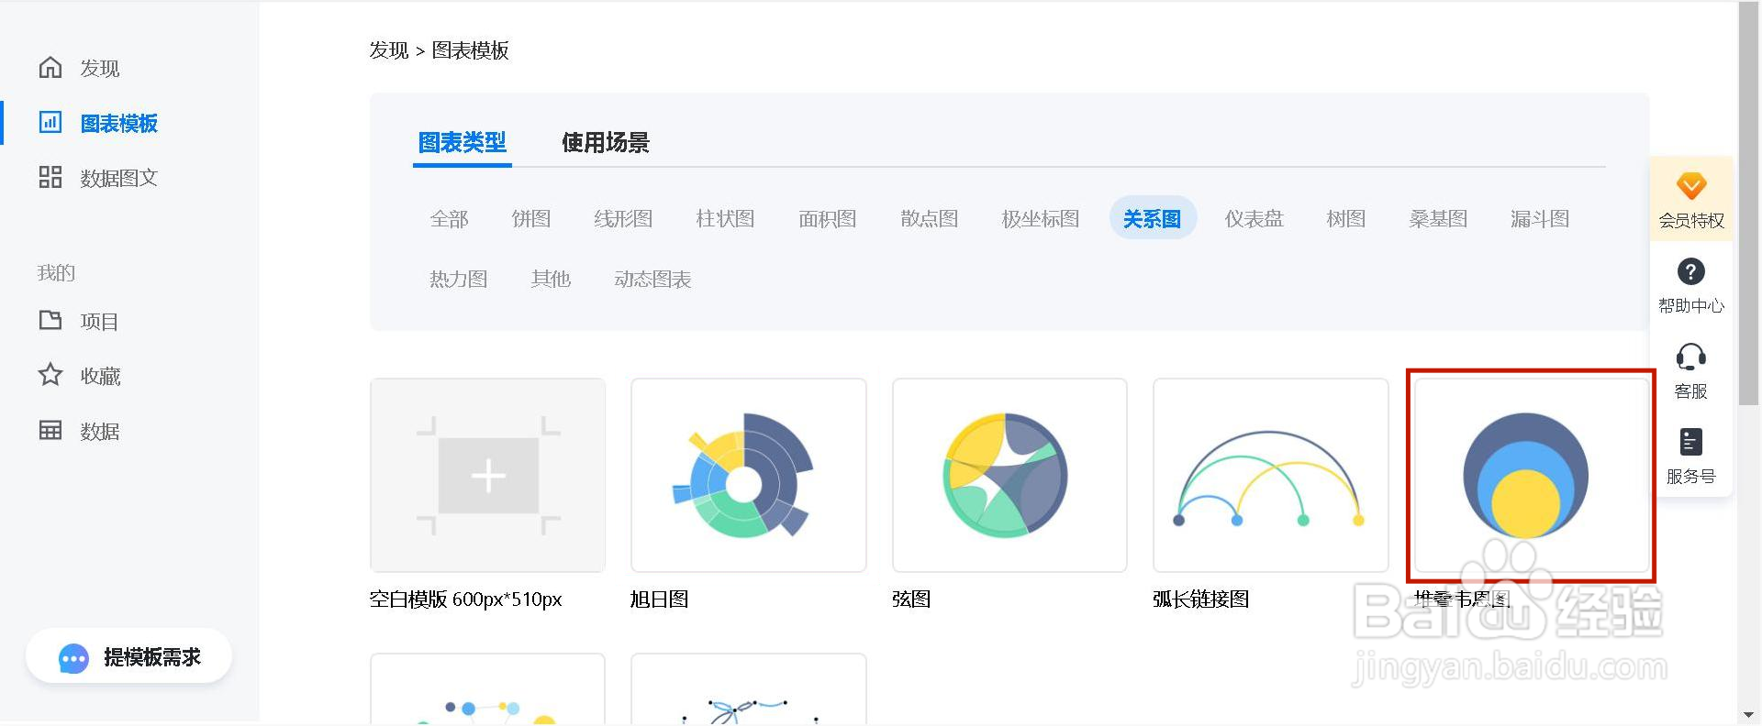Select the 关系图 chart filter
Screen dimensions: 1762x726
1153,218
